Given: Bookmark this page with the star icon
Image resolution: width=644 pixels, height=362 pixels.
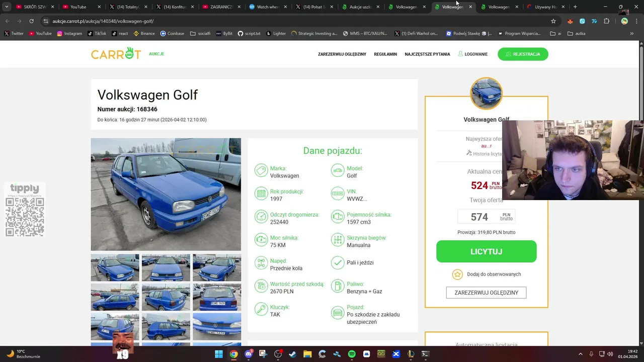Looking at the screenshot, I should (553, 21).
